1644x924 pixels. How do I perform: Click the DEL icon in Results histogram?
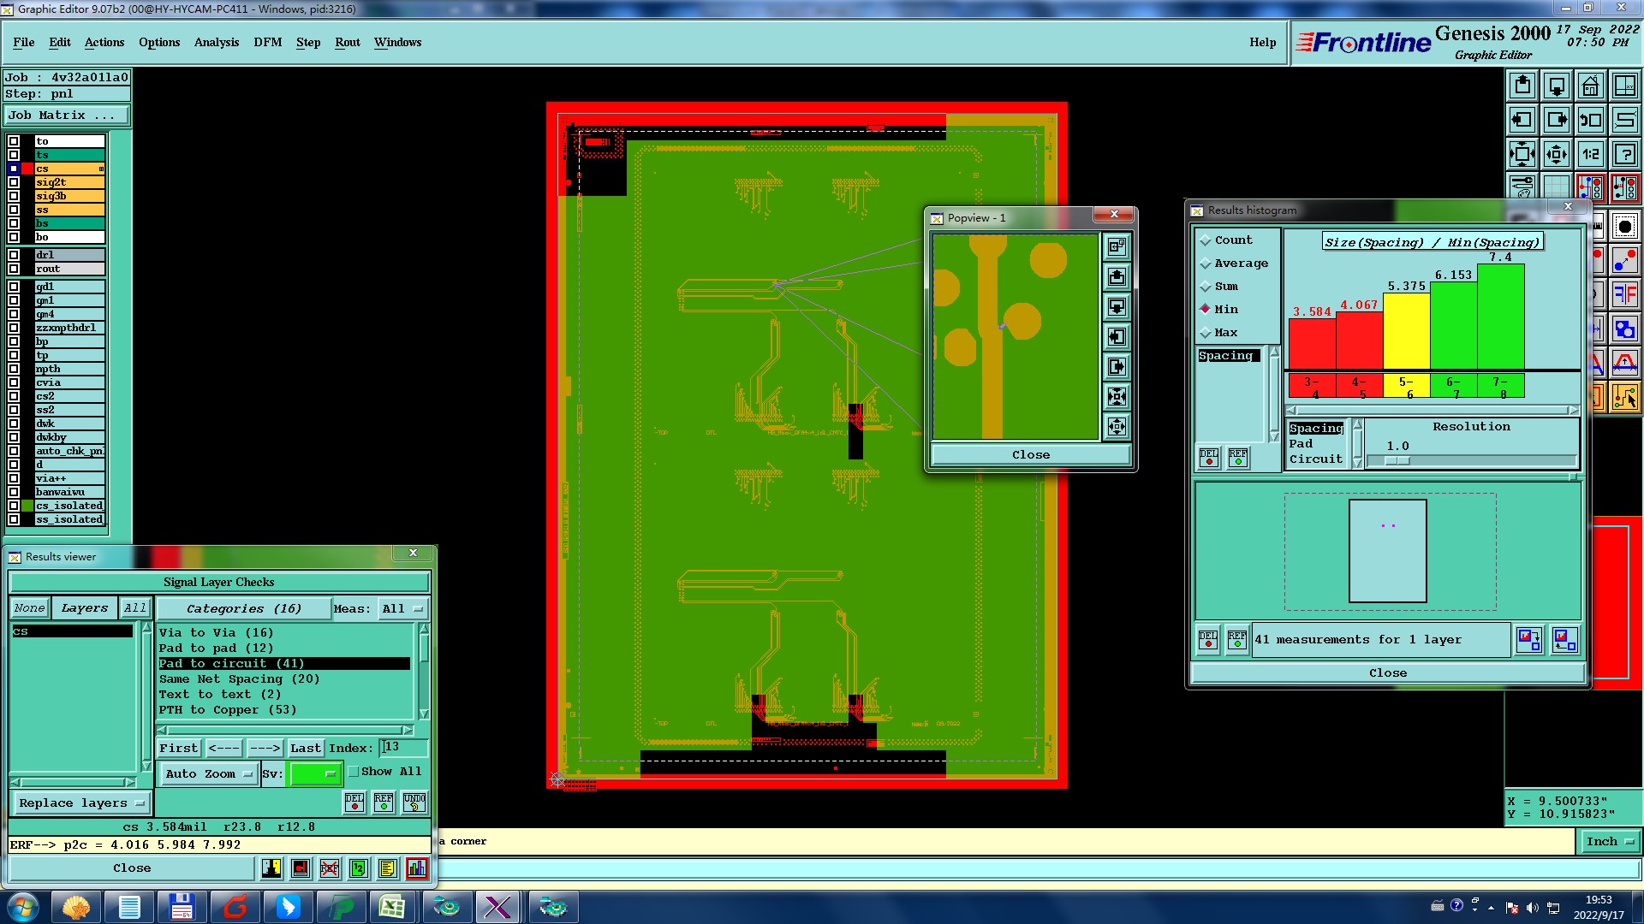(1208, 459)
